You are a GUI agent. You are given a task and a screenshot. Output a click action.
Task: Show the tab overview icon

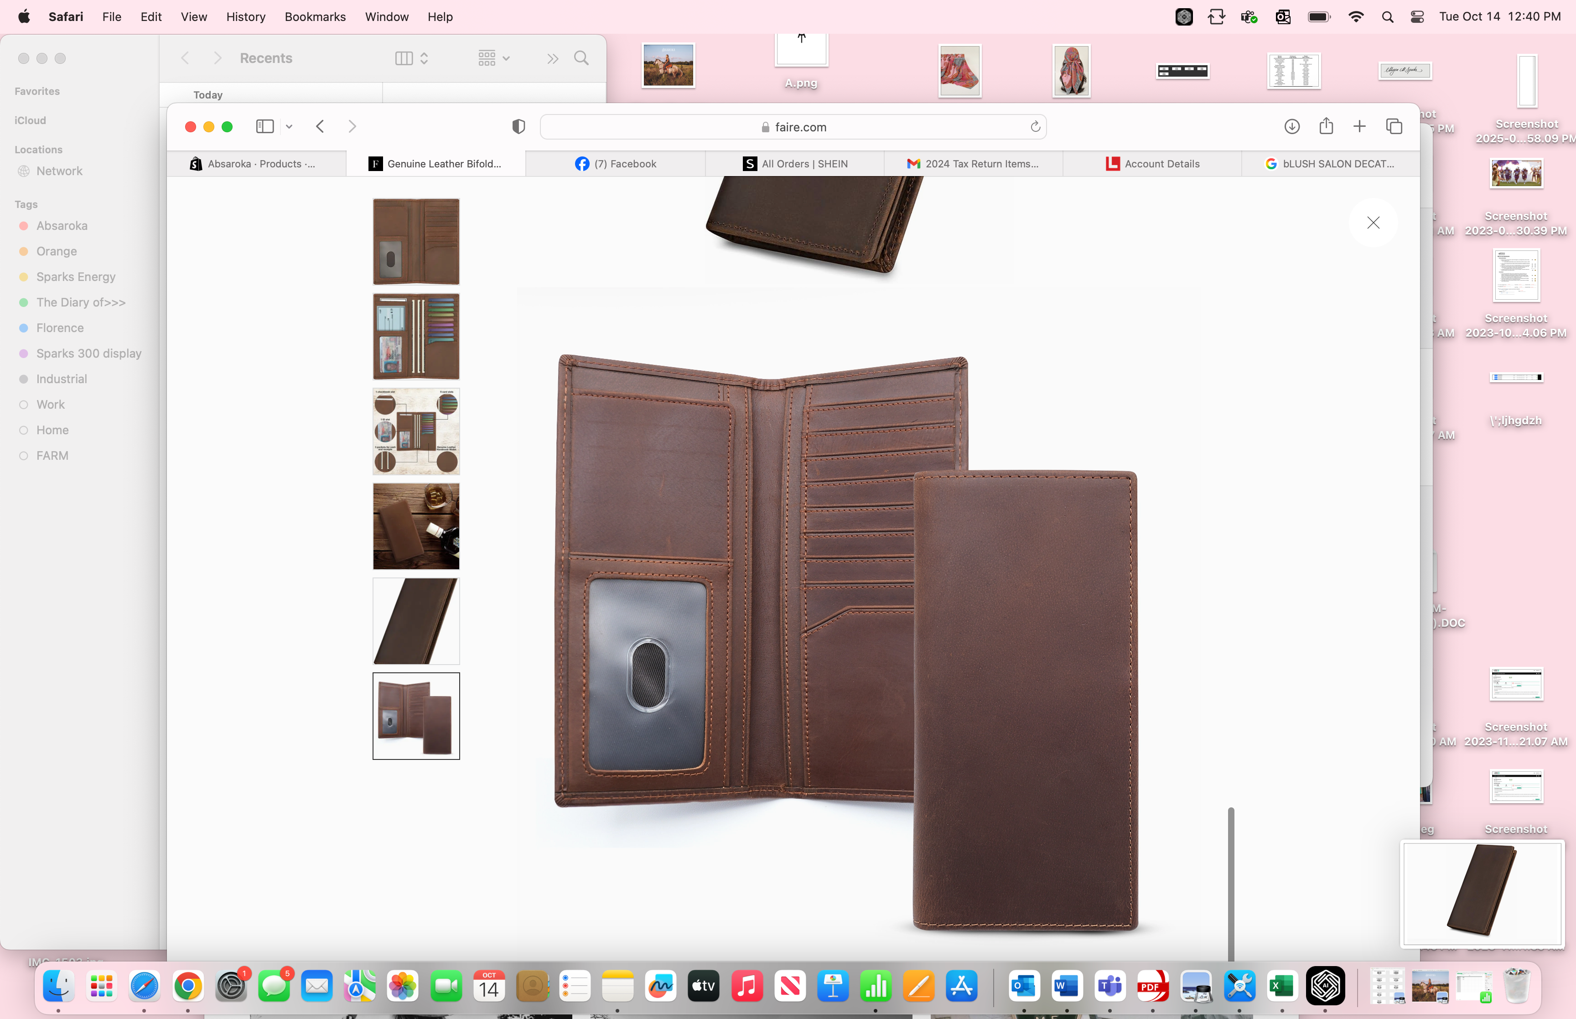pos(1394,126)
